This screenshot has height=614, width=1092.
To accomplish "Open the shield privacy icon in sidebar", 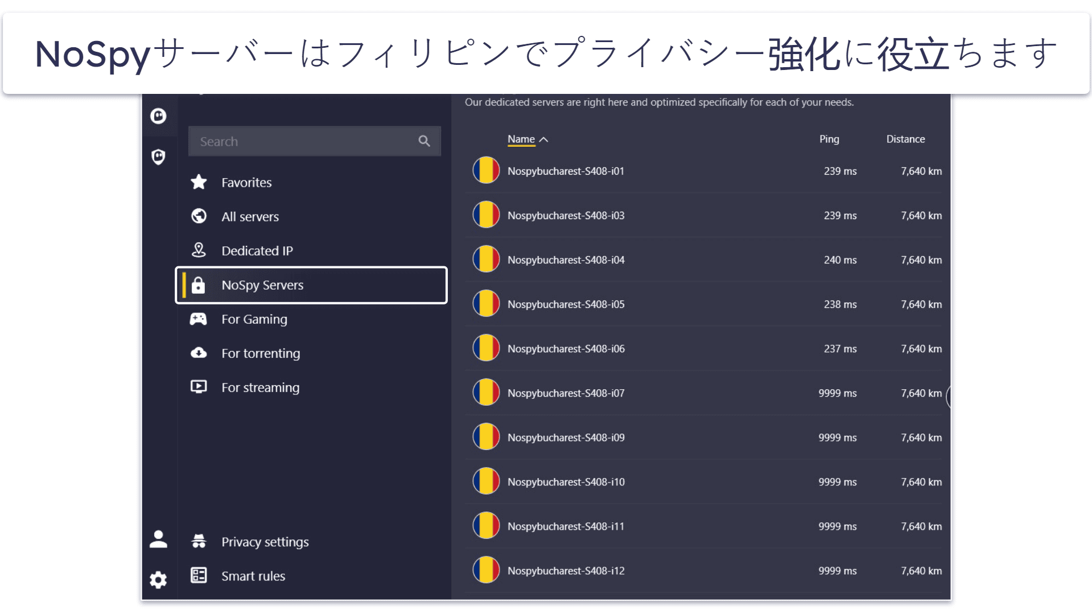I will (158, 156).
